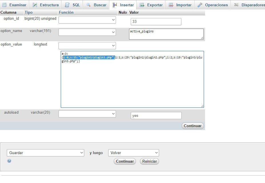Open the Guardar action dropdown

click(x=45, y=153)
